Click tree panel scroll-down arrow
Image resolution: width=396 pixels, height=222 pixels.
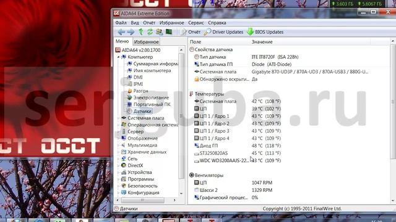[x=181, y=194]
